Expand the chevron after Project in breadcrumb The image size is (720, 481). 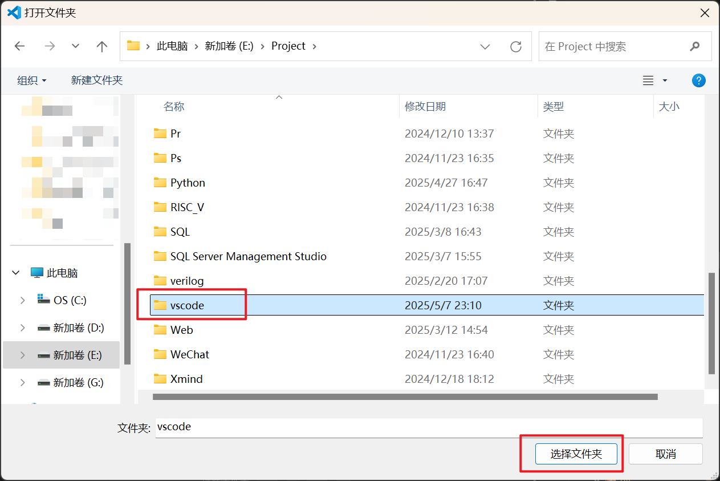(x=314, y=46)
